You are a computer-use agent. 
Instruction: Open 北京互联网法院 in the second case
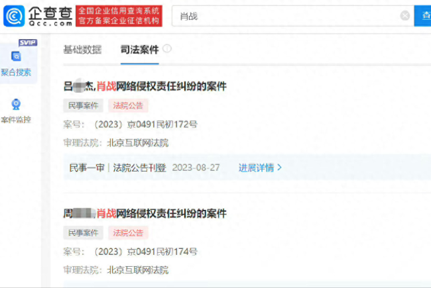click(137, 270)
